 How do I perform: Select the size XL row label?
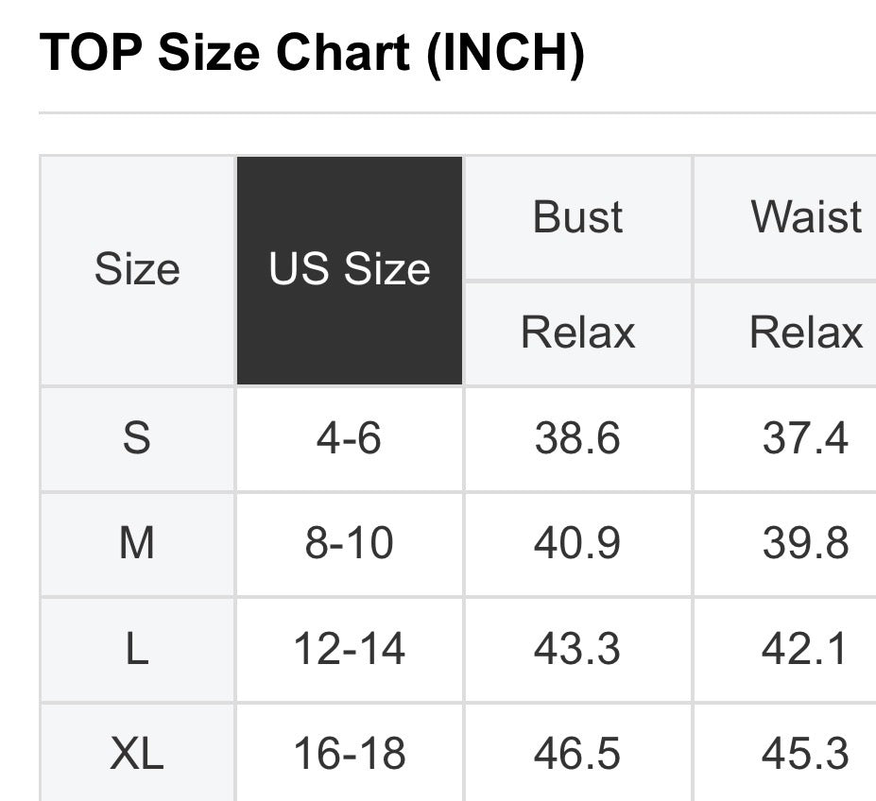[137, 754]
